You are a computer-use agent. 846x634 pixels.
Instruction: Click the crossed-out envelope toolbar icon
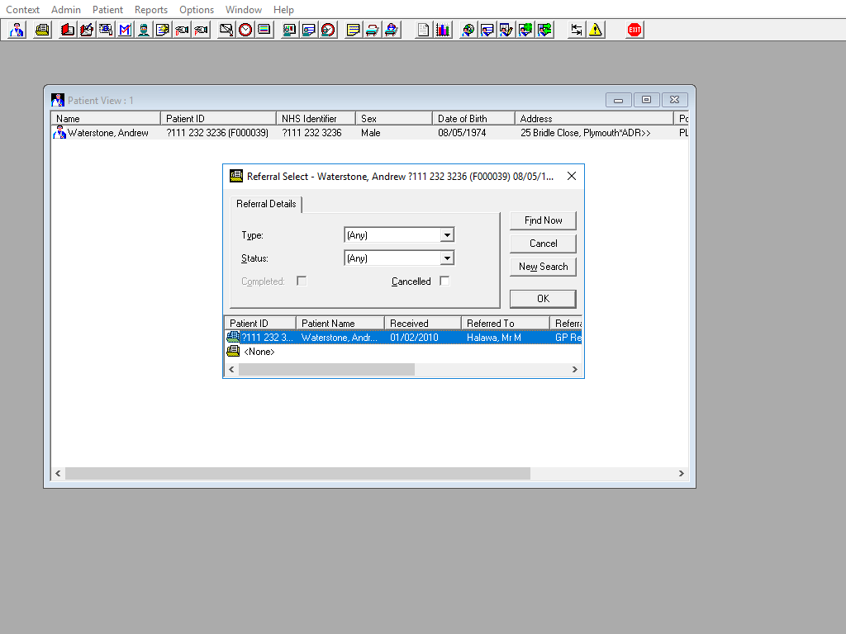point(226,30)
